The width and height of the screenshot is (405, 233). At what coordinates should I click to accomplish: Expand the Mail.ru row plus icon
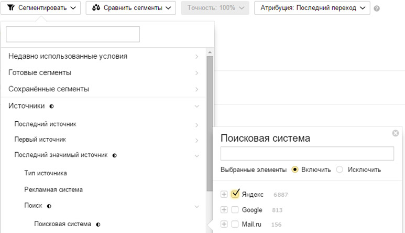[x=224, y=225]
